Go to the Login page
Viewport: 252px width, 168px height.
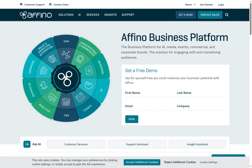pyautogui.click(x=221, y=5)
